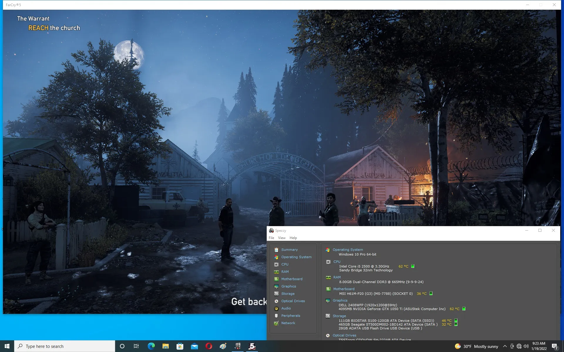Click the monitor icon beside Graphics heading
Viewport: 564px width, 352px height.
tap(328, 300)
